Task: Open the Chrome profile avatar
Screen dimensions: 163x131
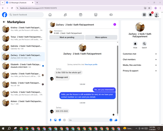Action: (x=156, y=8)
